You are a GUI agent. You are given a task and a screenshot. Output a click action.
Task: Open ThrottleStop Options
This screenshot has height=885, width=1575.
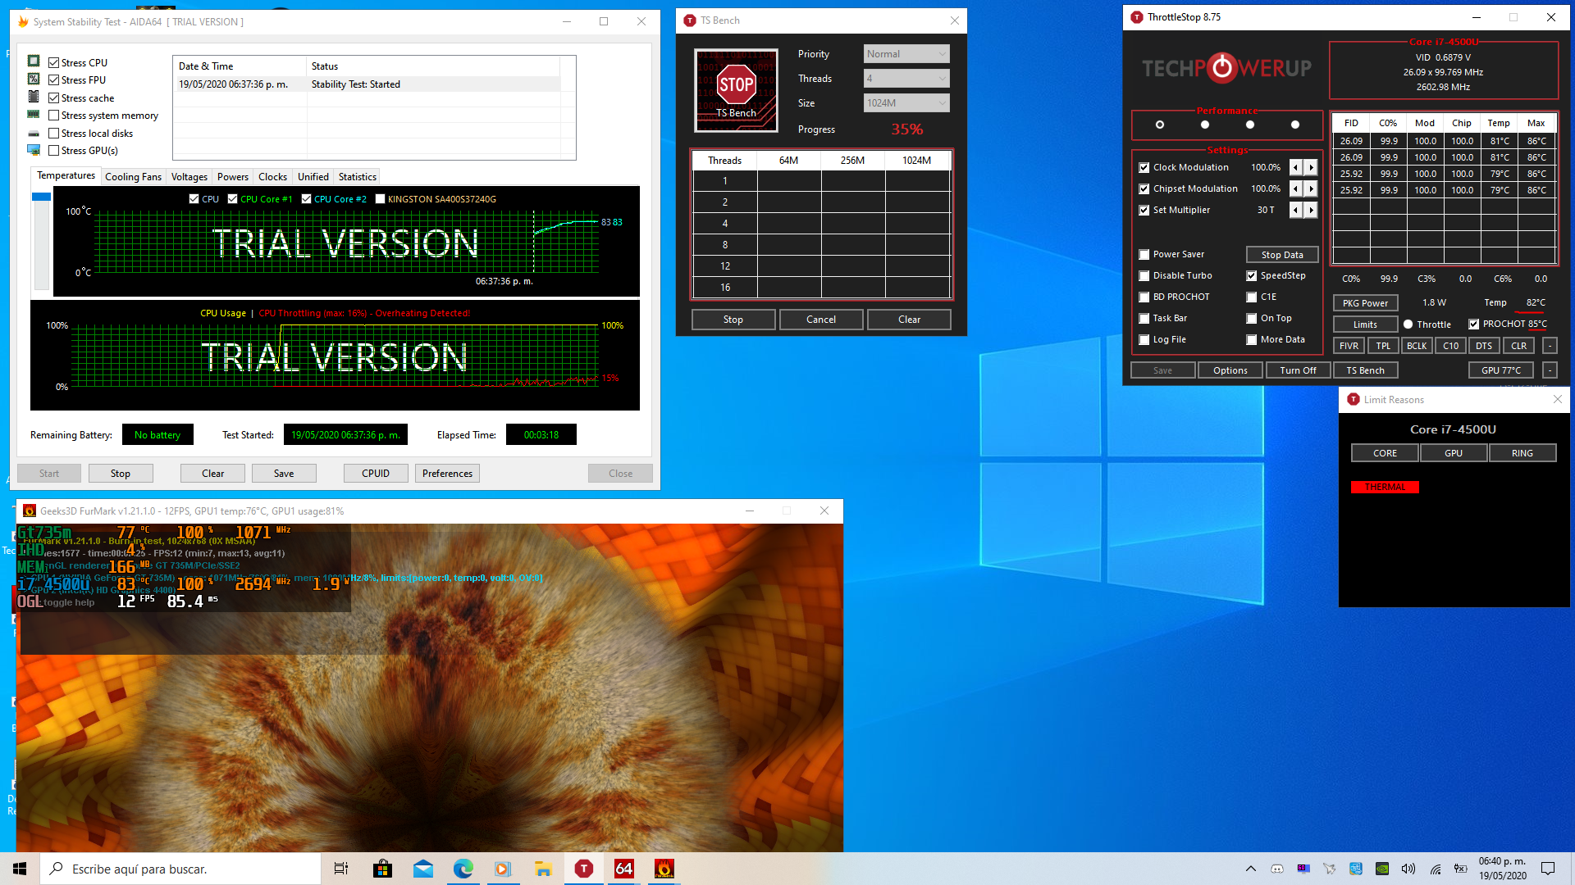(x=1230, y=370)
